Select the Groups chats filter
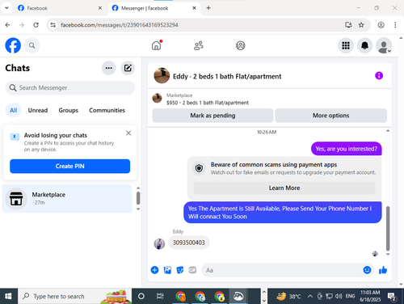The image size is (404, 304). (x=69, y=110)
